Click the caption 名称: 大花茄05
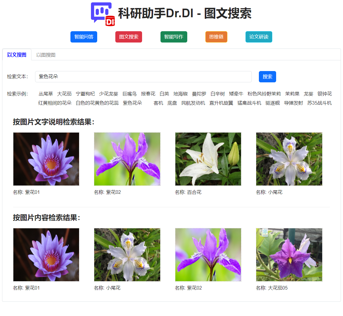 [x=272, y=288]
